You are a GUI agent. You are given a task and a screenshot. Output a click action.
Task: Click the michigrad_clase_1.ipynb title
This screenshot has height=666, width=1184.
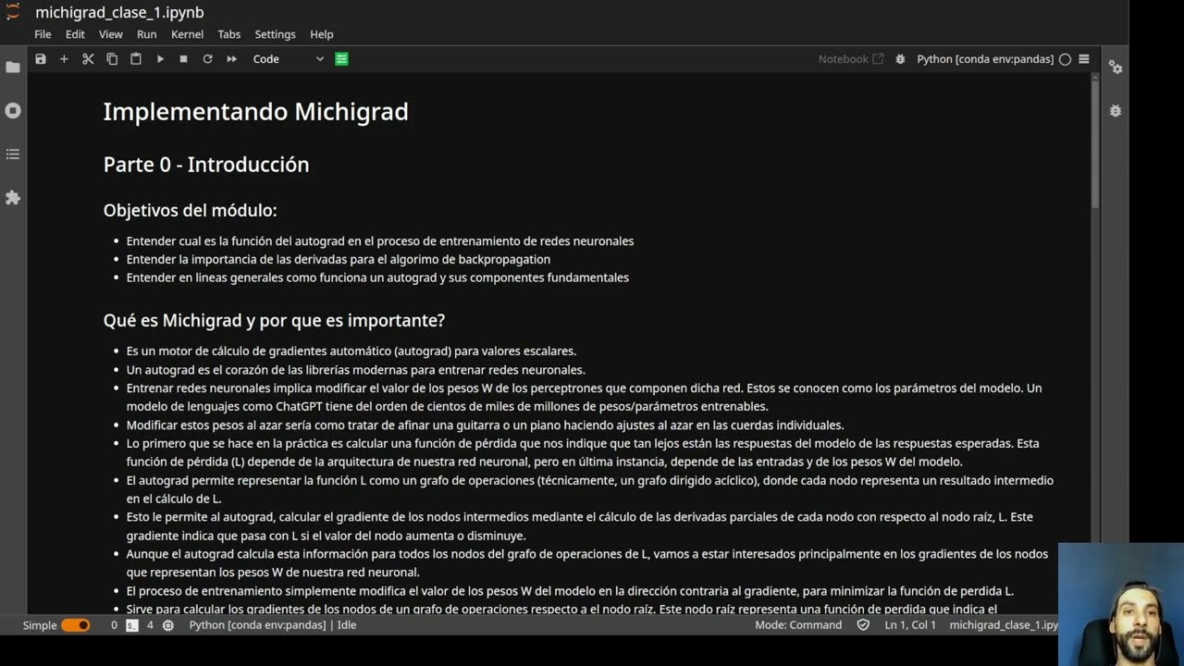point(119,12)
